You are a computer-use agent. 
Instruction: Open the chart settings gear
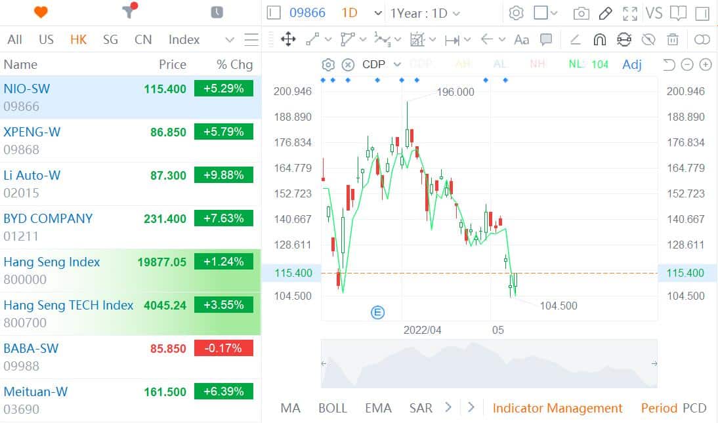[517, 12]
